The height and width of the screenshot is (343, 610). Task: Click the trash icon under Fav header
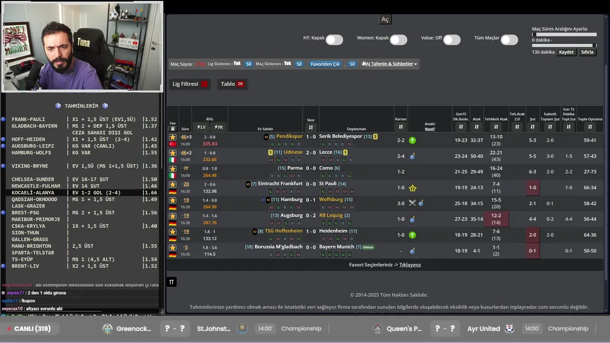173,129
